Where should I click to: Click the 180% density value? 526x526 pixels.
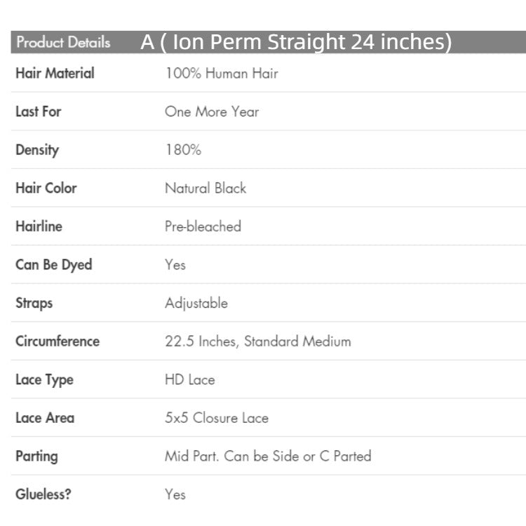click(x=183, y=149)
